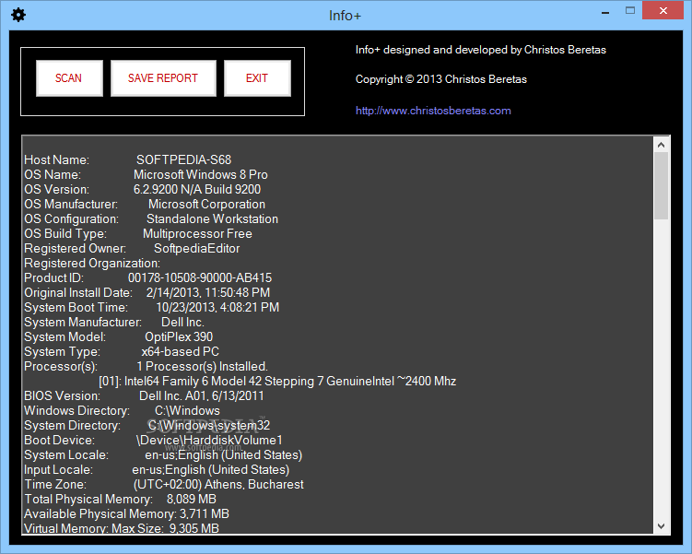Viewport: 692px width, 554px height.
Task: Click boot device \Device\HarddiskVolume1
Action: click(209, 441)
